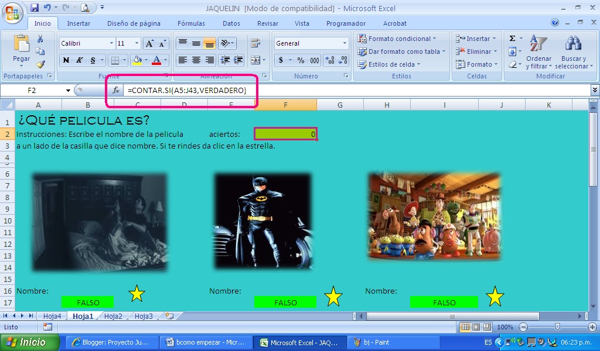
Task: Click the Name Box showing F2
Action: point(32,90)
